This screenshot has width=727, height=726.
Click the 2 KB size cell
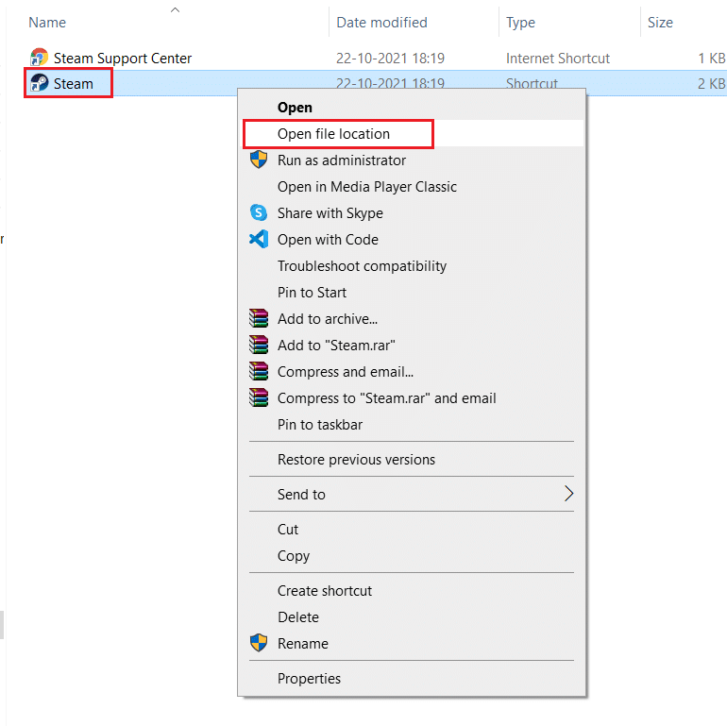tap(711, 83)
